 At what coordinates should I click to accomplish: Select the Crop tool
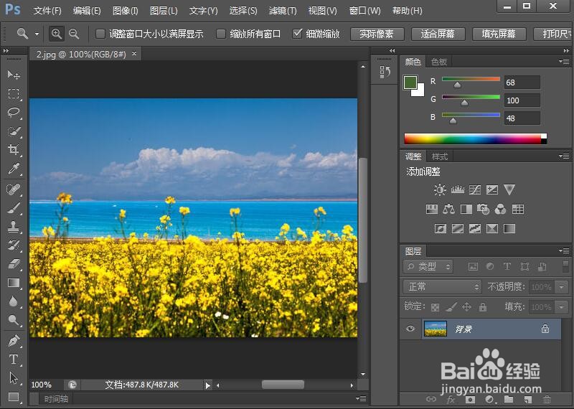(x=14, y=149)
